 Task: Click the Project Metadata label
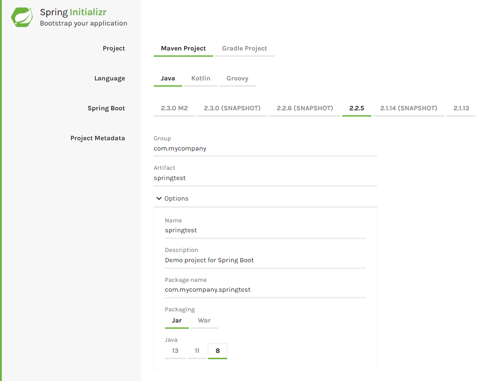[98, 138]
